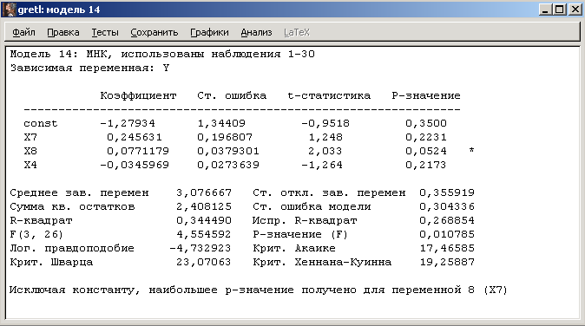Click the Модель 14 header line
The image size is (585, 326).
point(162,55)
